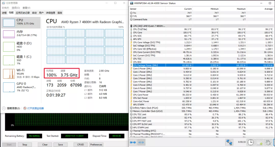Switch to the 进程 tab
275x147 pixels.
[4, 13]
